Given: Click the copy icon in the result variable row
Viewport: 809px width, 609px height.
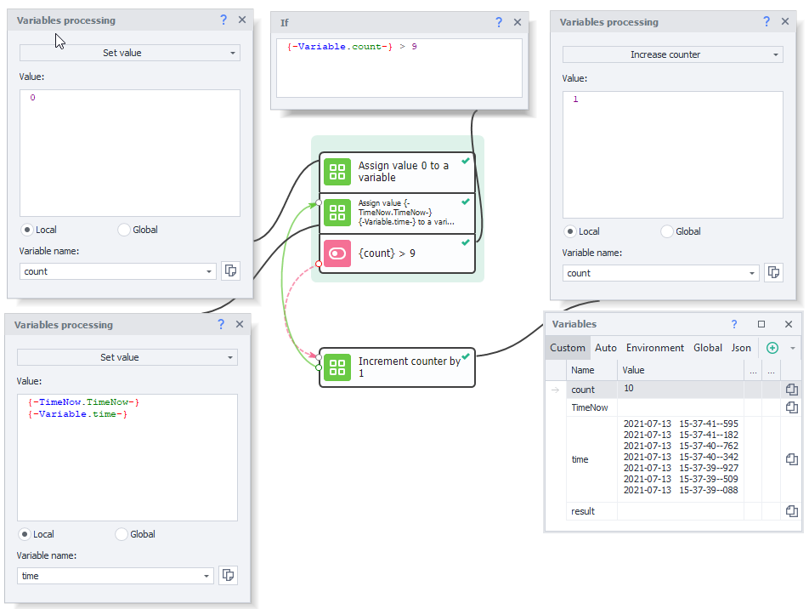Looking at the screenshot, I should [791, 511].
